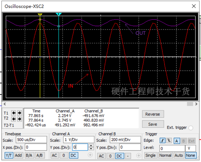This screenshot has width=201, height=162.
Task: Click the yellow T1 cursor marker
Action: pyautogui.click(x=40, y=15)
